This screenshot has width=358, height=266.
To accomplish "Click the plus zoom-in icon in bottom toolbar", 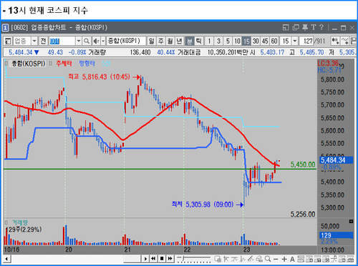I will pos(284,259).
